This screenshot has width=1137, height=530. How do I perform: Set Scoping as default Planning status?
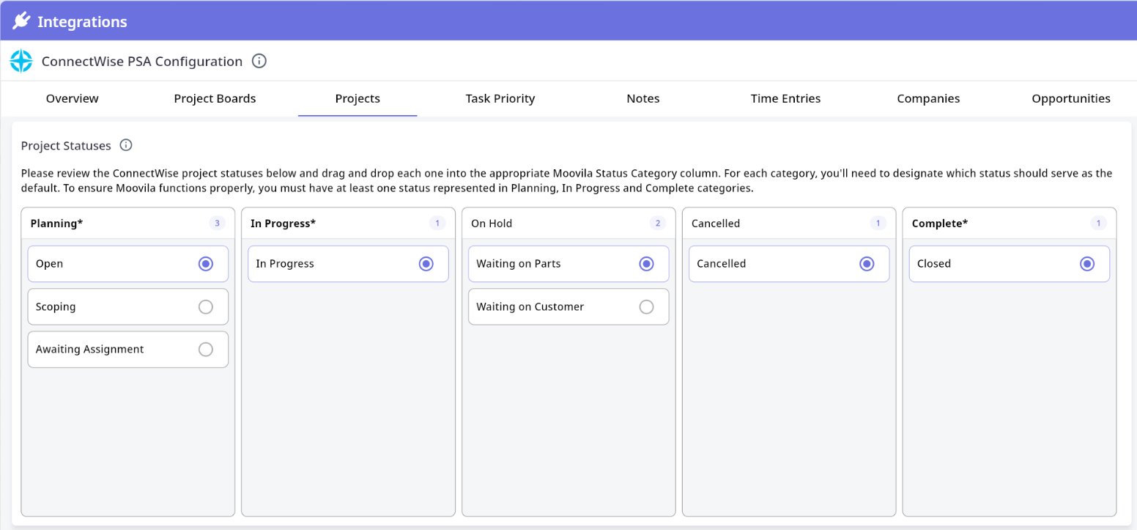point(206,307)
